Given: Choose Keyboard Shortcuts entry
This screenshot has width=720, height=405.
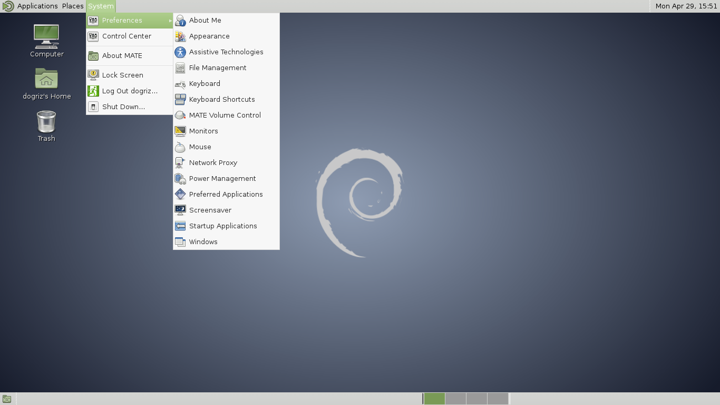Looking at the screenshot, I should pos(226,100).
